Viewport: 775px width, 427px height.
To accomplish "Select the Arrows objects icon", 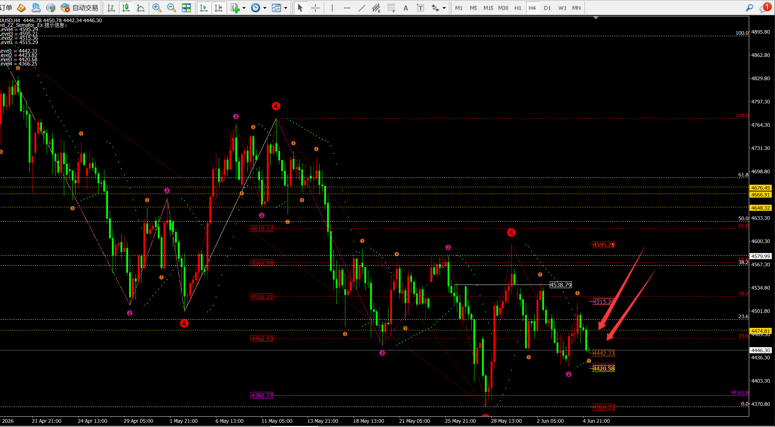I will pos(435,8).
